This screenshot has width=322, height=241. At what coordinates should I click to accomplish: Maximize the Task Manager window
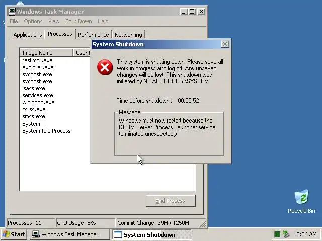coord(192,12)
